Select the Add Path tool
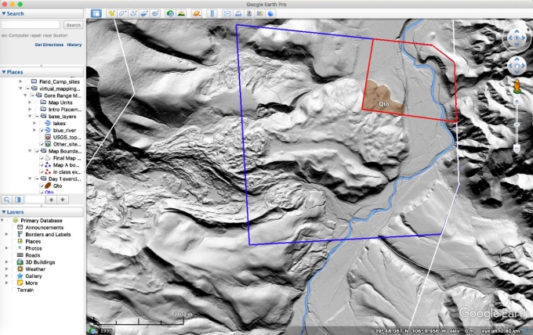The width and height of the screenshot is (533, 335). [135, 13]
